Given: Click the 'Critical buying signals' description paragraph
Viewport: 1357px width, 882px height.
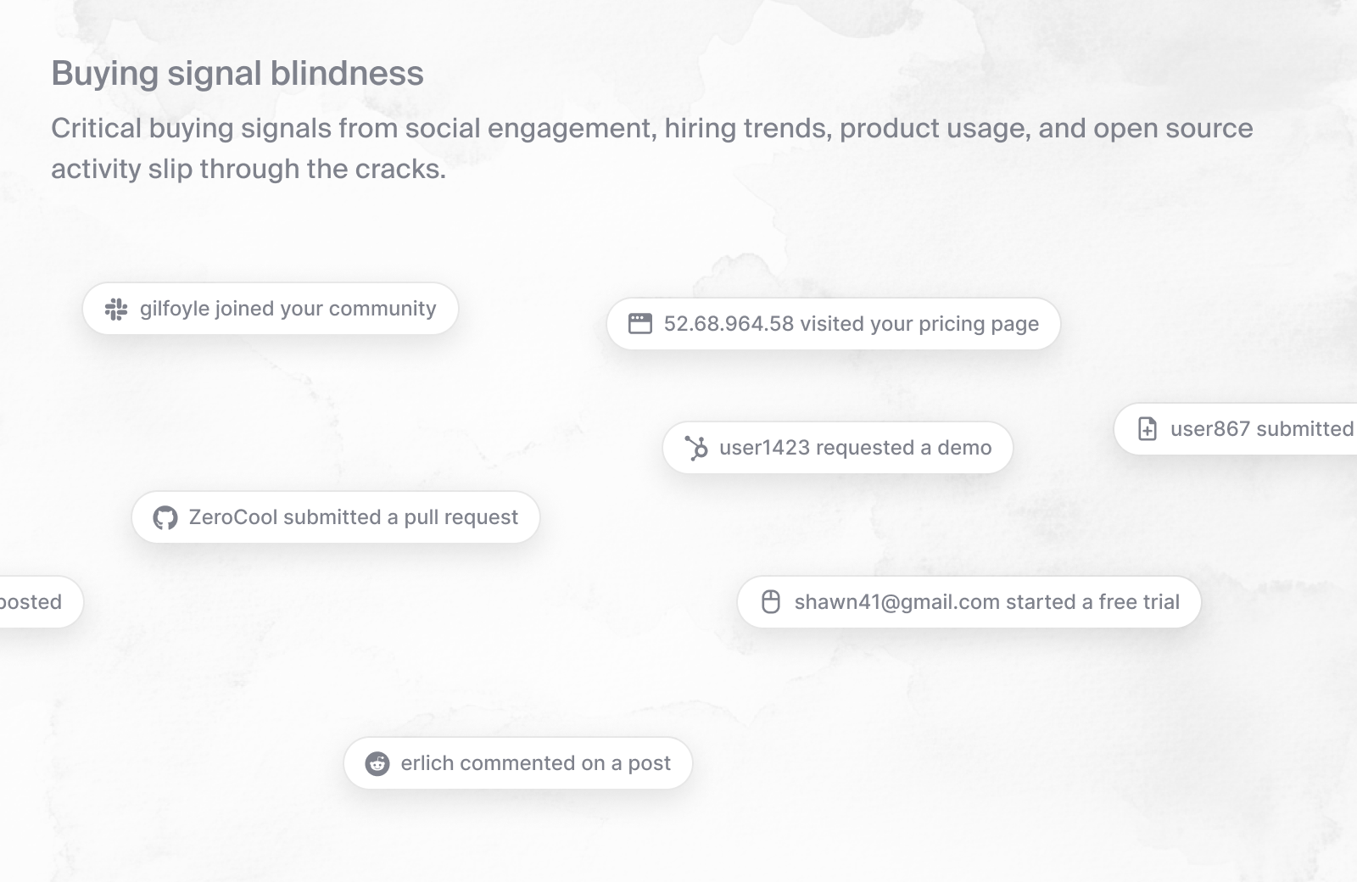Looking at the screenshot, I should click(x=651, y=148).
